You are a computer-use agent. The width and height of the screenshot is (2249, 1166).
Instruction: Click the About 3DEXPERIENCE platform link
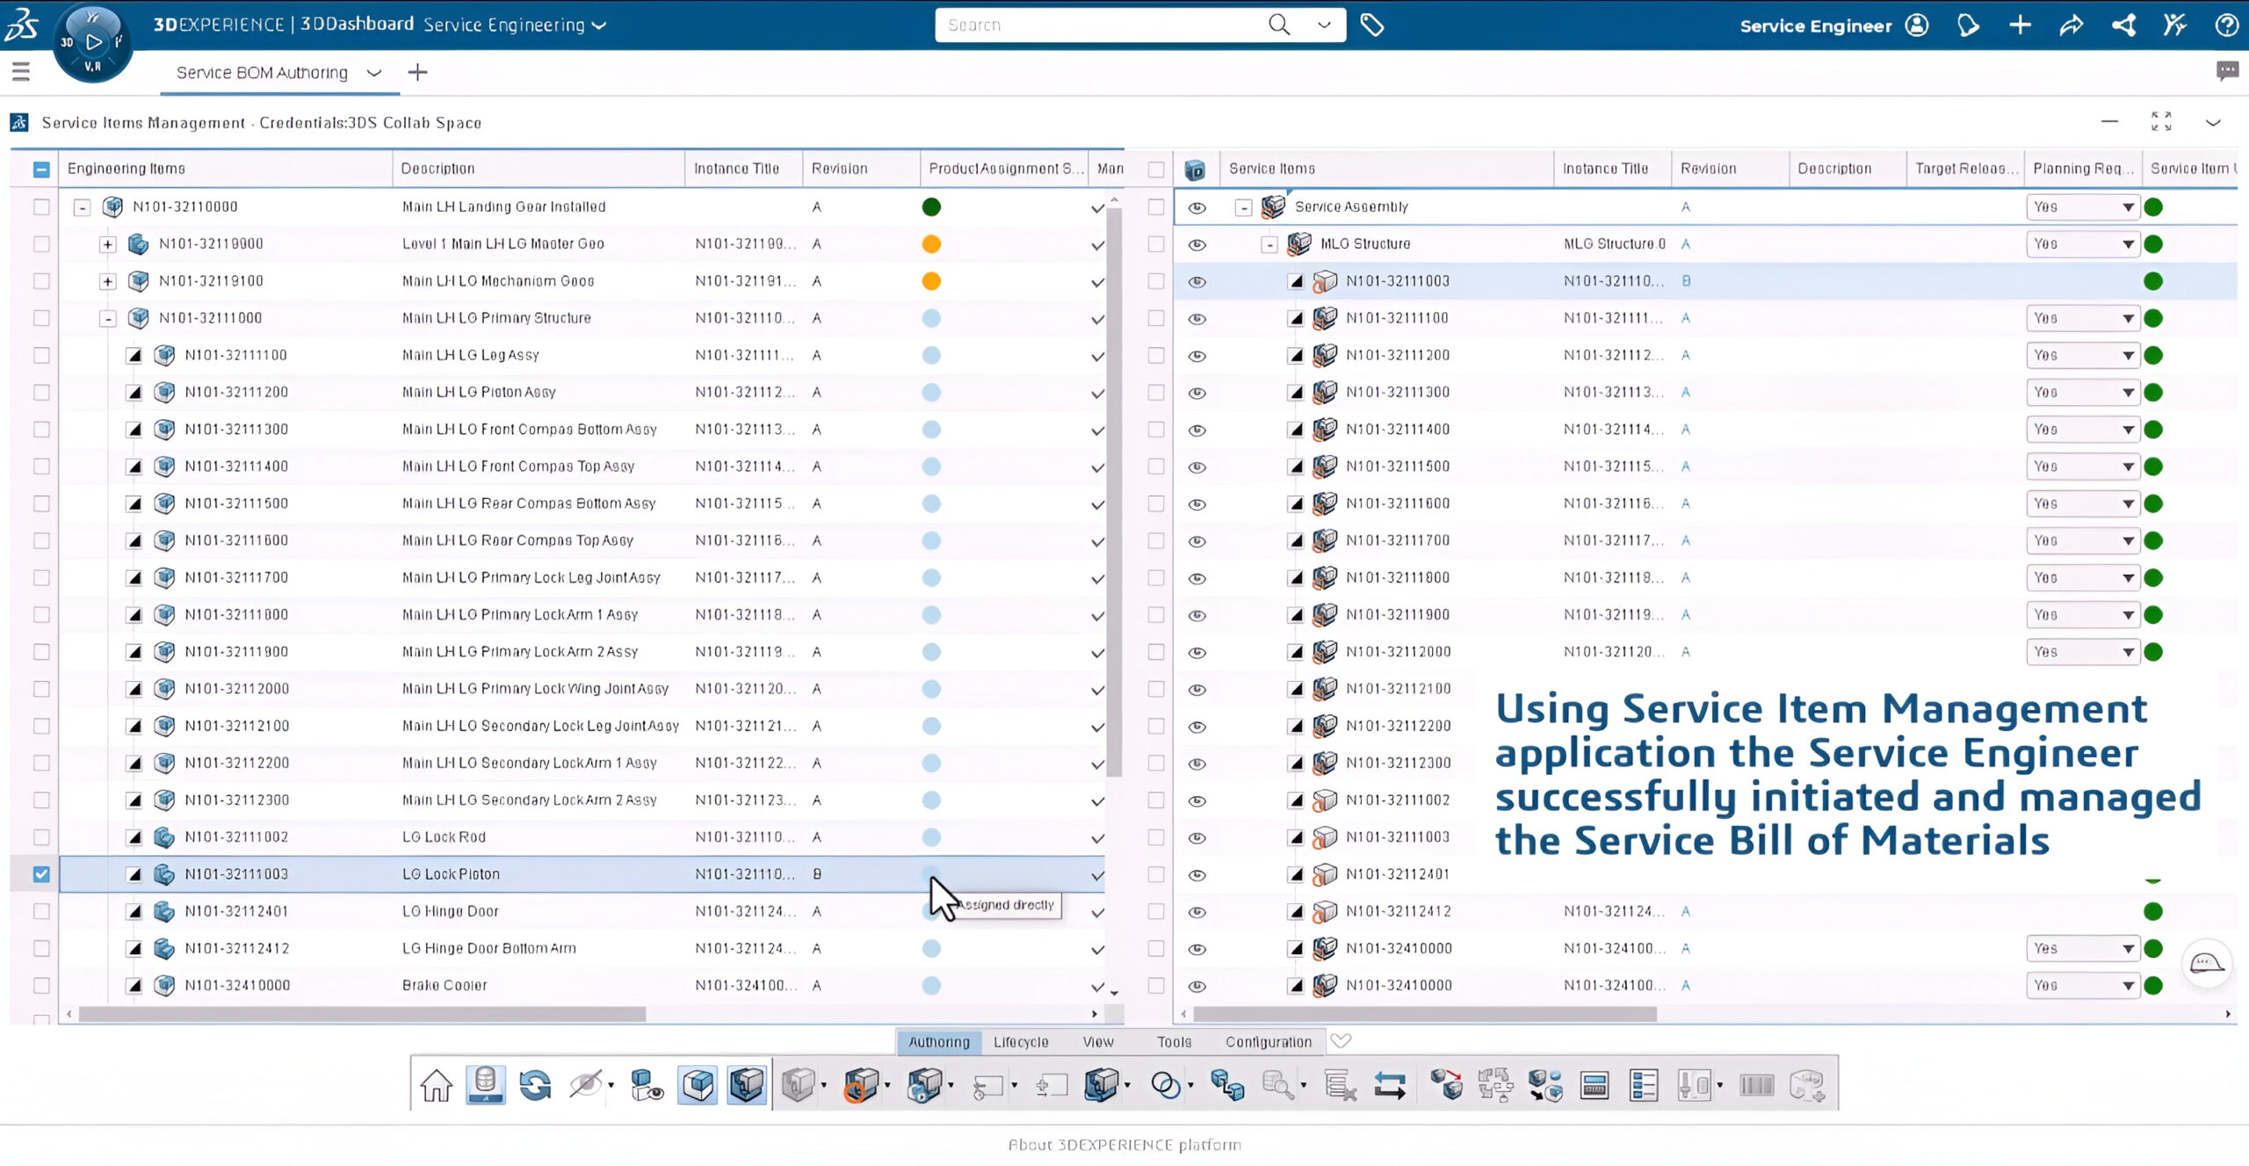1124,1144
